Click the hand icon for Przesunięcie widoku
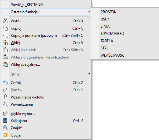Screen dimensions: 159x140 pyautogui.click(x=5, y=97)
